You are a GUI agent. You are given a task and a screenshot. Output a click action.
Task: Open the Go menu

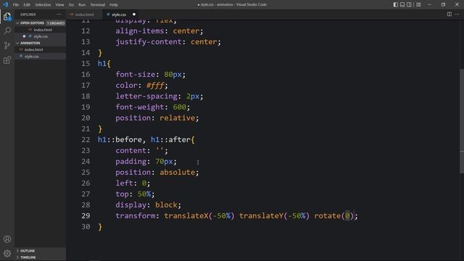[71, 5]
